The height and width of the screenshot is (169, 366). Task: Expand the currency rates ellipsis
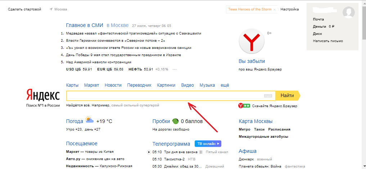[x=175, y=69]
